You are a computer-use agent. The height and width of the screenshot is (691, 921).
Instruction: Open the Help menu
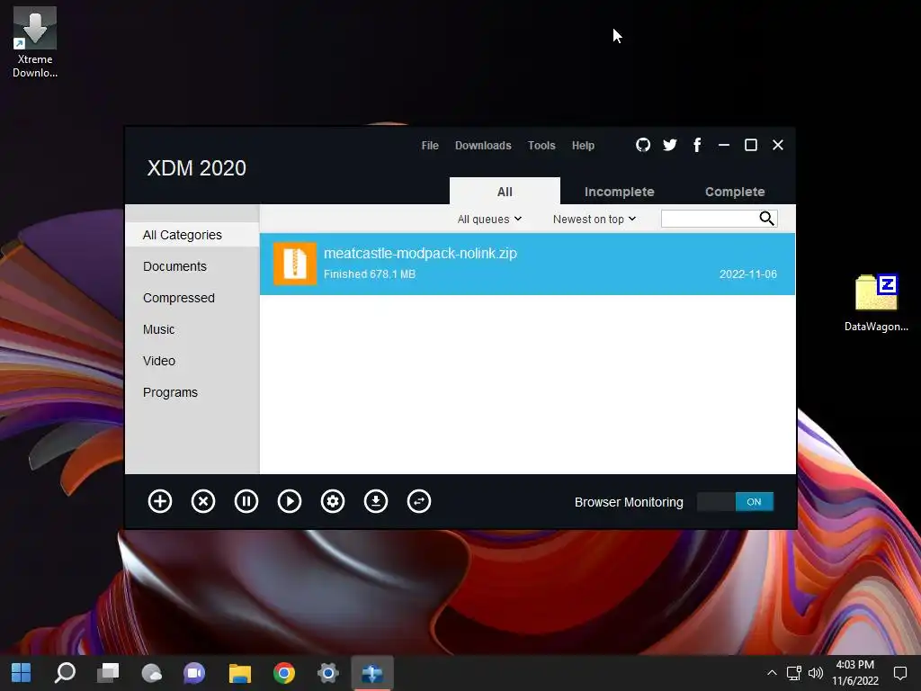(x=583, y=145)
